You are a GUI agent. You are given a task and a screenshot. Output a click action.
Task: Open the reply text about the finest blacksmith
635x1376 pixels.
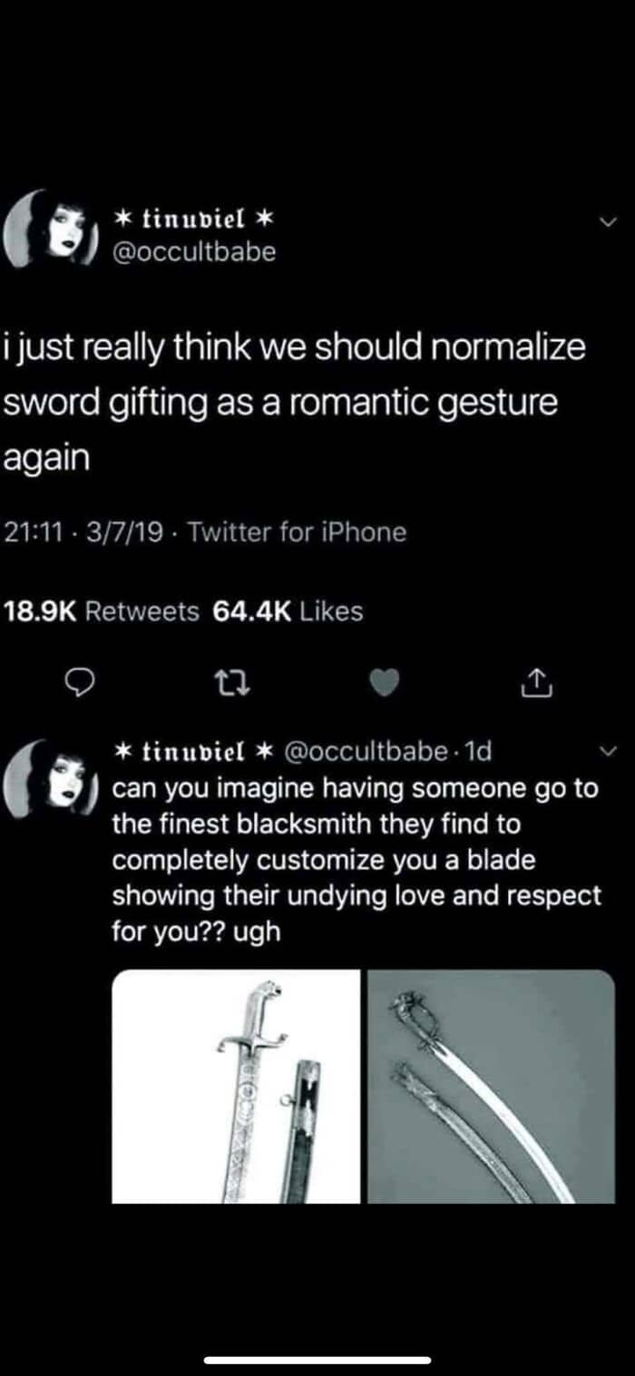[x=357, y=860]
